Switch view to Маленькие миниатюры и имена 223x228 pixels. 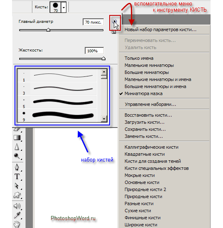(164, 79)
